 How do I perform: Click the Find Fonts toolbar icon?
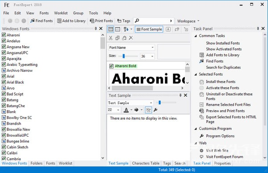pyautogui.click(x=33, y=21)
